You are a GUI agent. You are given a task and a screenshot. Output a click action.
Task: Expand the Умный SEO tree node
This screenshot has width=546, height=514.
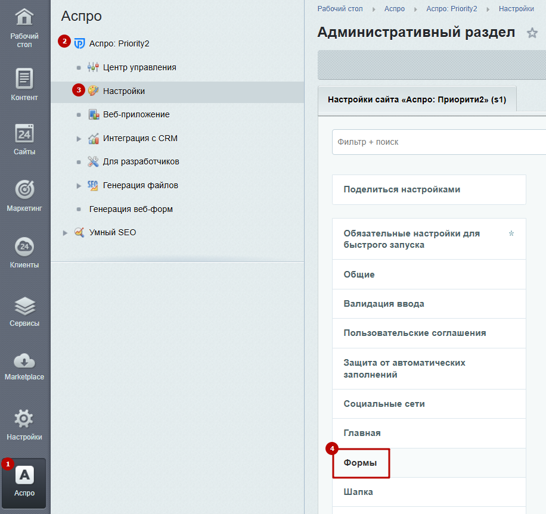(65, 233)
